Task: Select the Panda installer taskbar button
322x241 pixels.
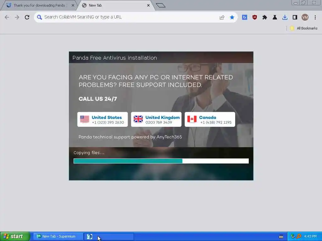Action: [109, 237]
